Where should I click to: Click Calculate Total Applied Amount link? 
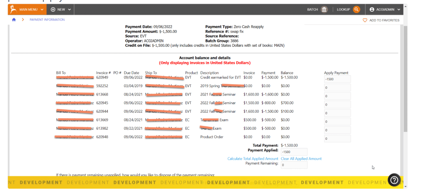253,159
